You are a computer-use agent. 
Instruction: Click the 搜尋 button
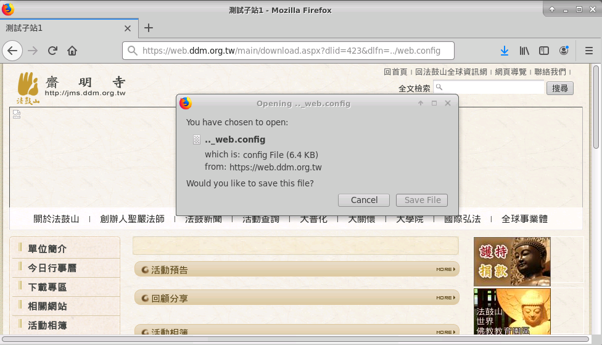tap(560, 88)
